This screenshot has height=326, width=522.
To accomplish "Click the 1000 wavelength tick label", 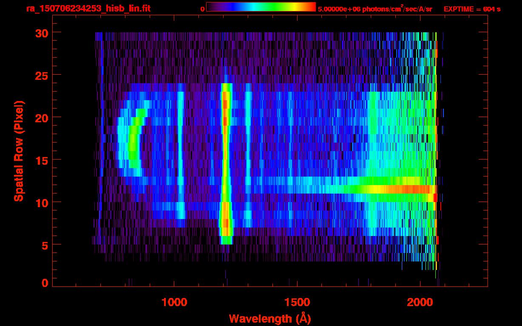I will point(174,302).
